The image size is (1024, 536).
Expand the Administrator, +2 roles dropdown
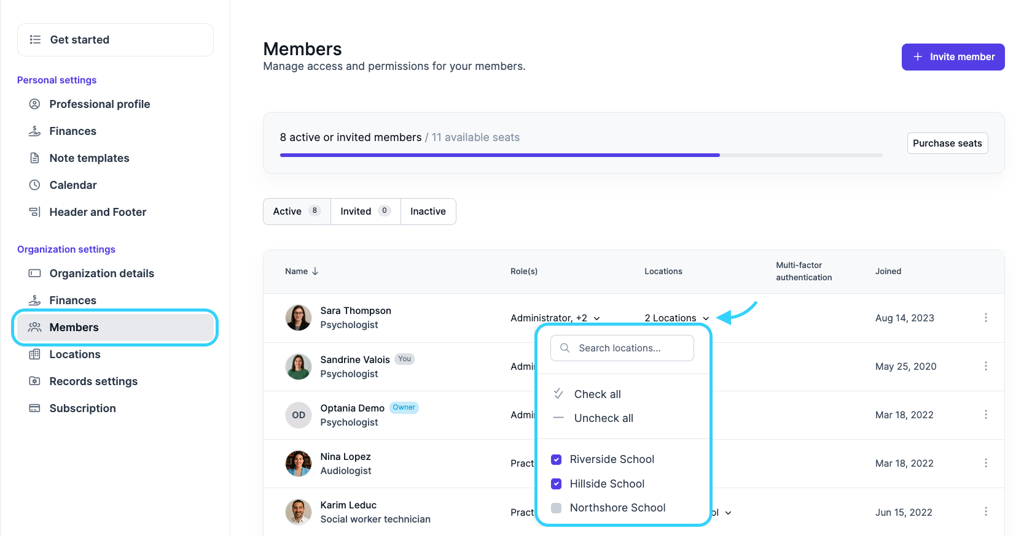[x=555, y=318]
